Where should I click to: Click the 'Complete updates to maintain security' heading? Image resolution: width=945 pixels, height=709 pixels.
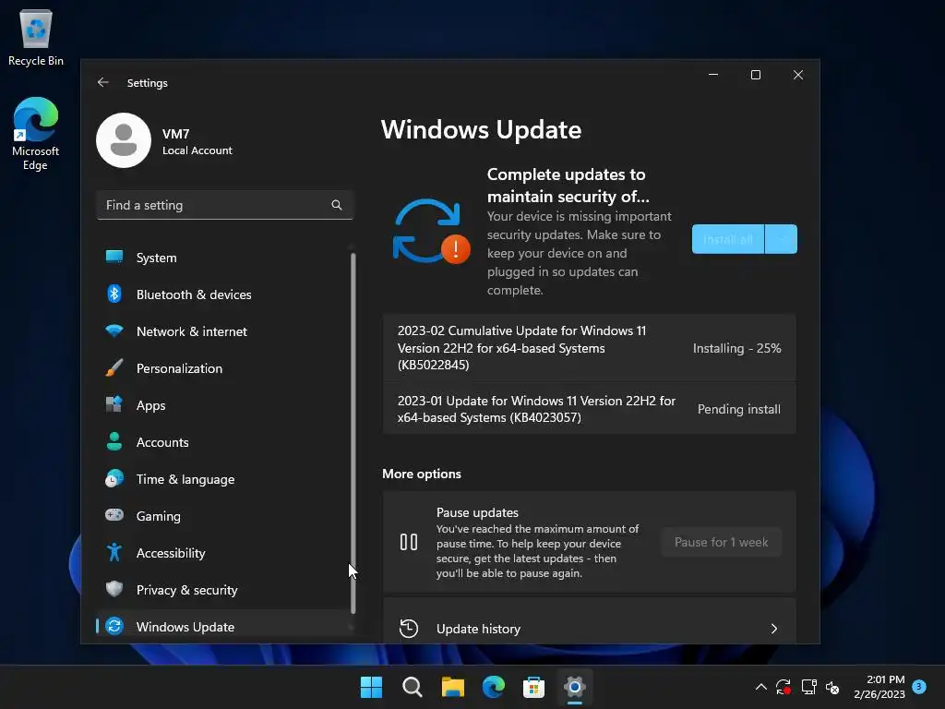(x=568, y=185)
